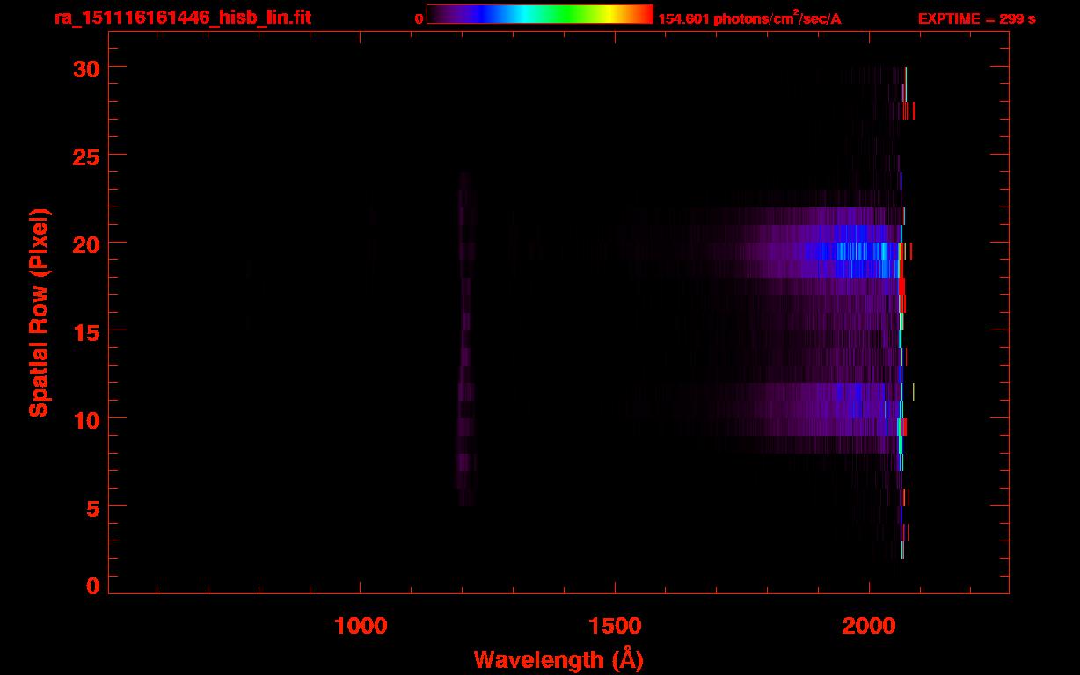
Task: Click the Wavelength (Å) axis title
Action: (x=558, y=658)
